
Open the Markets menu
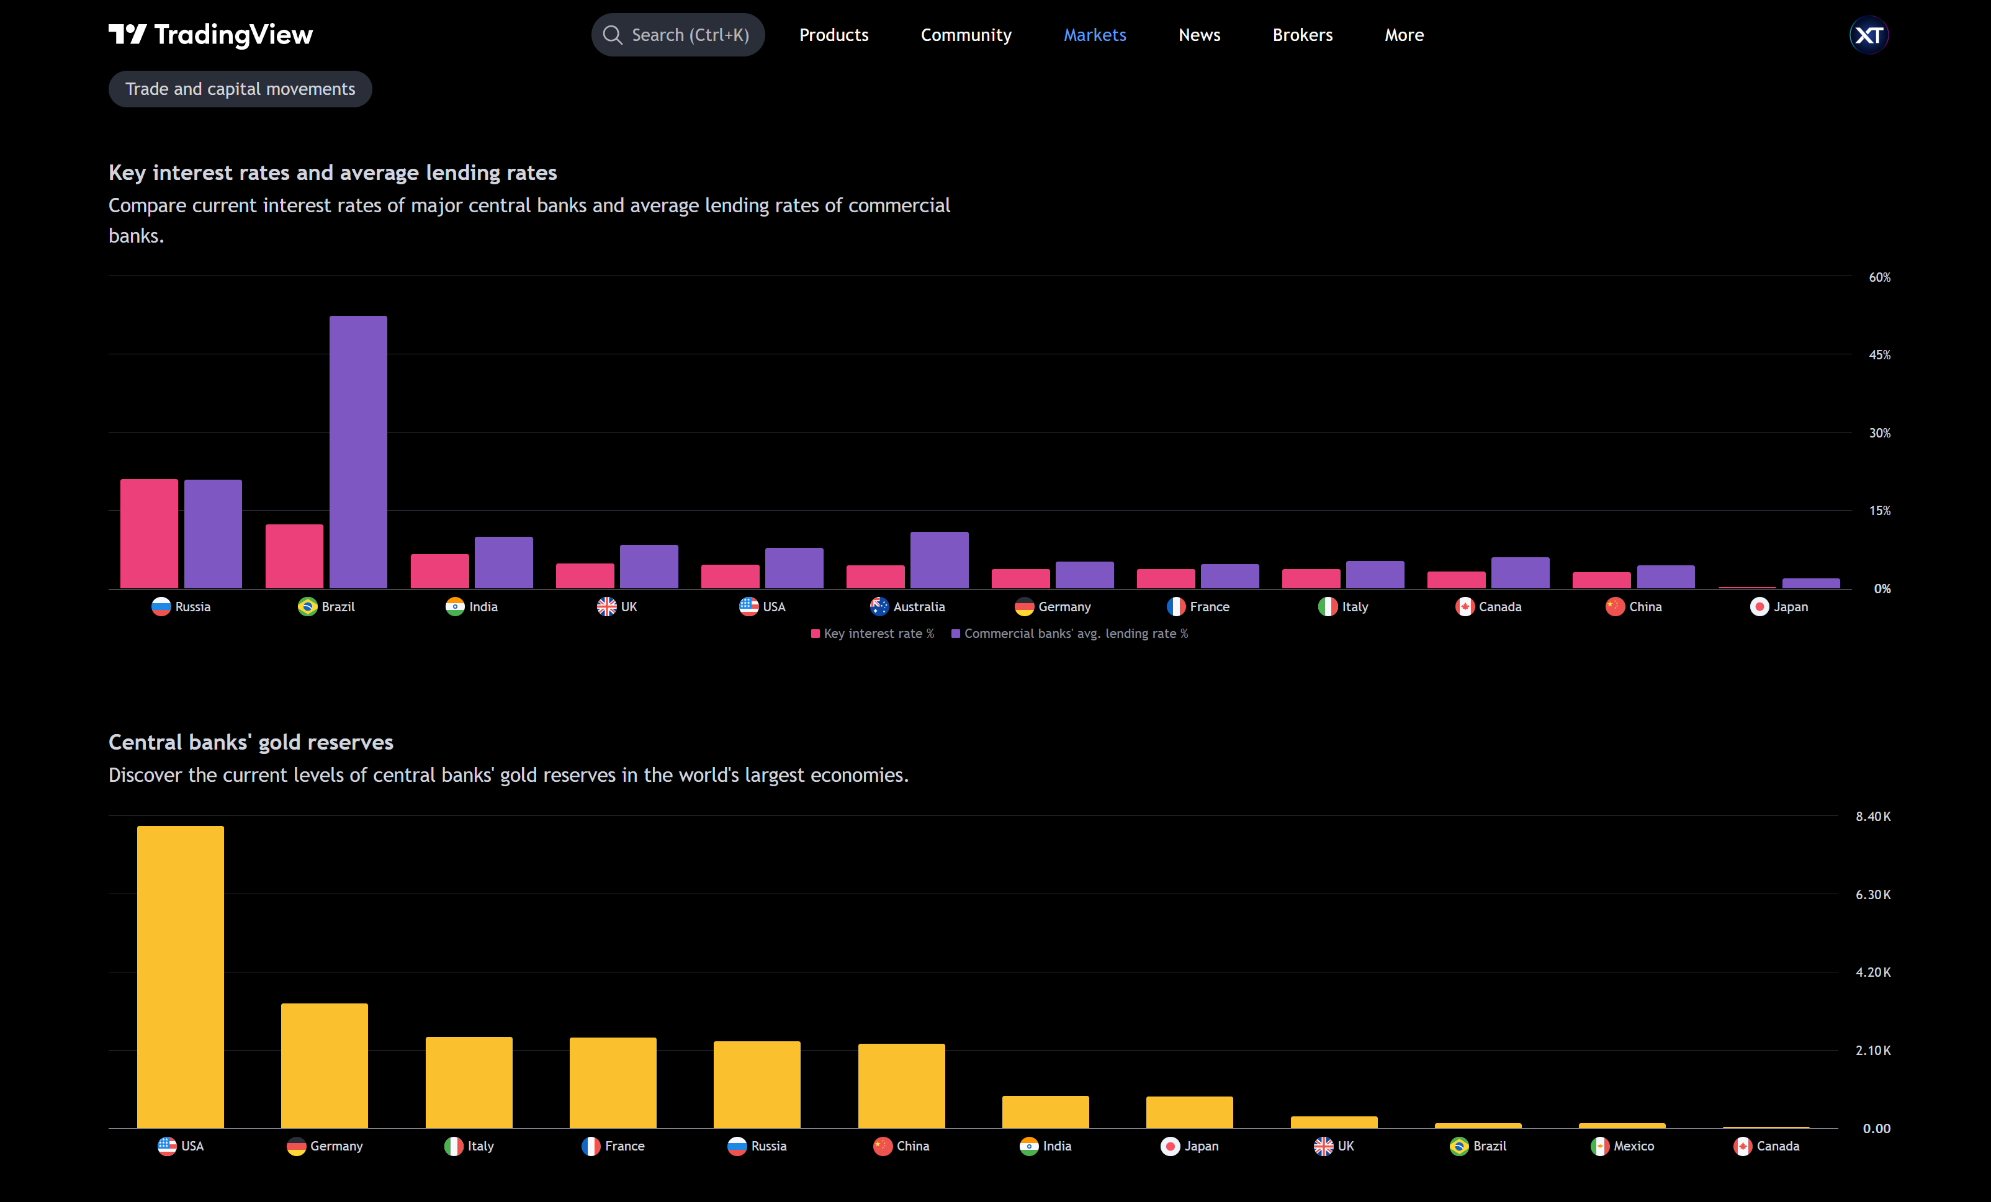pos(1094,35)
